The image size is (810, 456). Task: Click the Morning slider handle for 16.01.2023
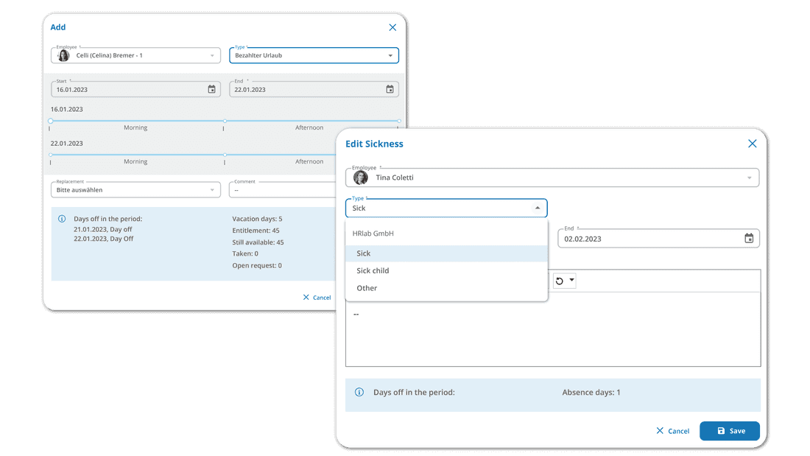[50, 119]
